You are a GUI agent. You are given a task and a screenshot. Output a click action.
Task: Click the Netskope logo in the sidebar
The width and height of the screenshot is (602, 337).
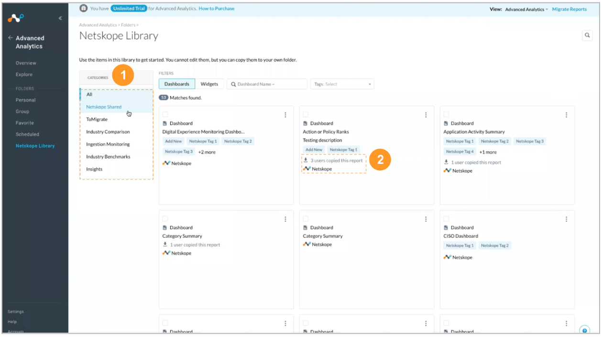click(16, 19)
